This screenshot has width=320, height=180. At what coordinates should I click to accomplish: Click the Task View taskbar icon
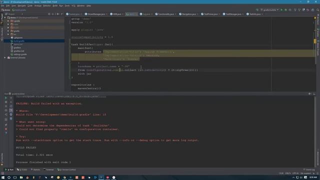pyautogui.click(x=15, y=177)
